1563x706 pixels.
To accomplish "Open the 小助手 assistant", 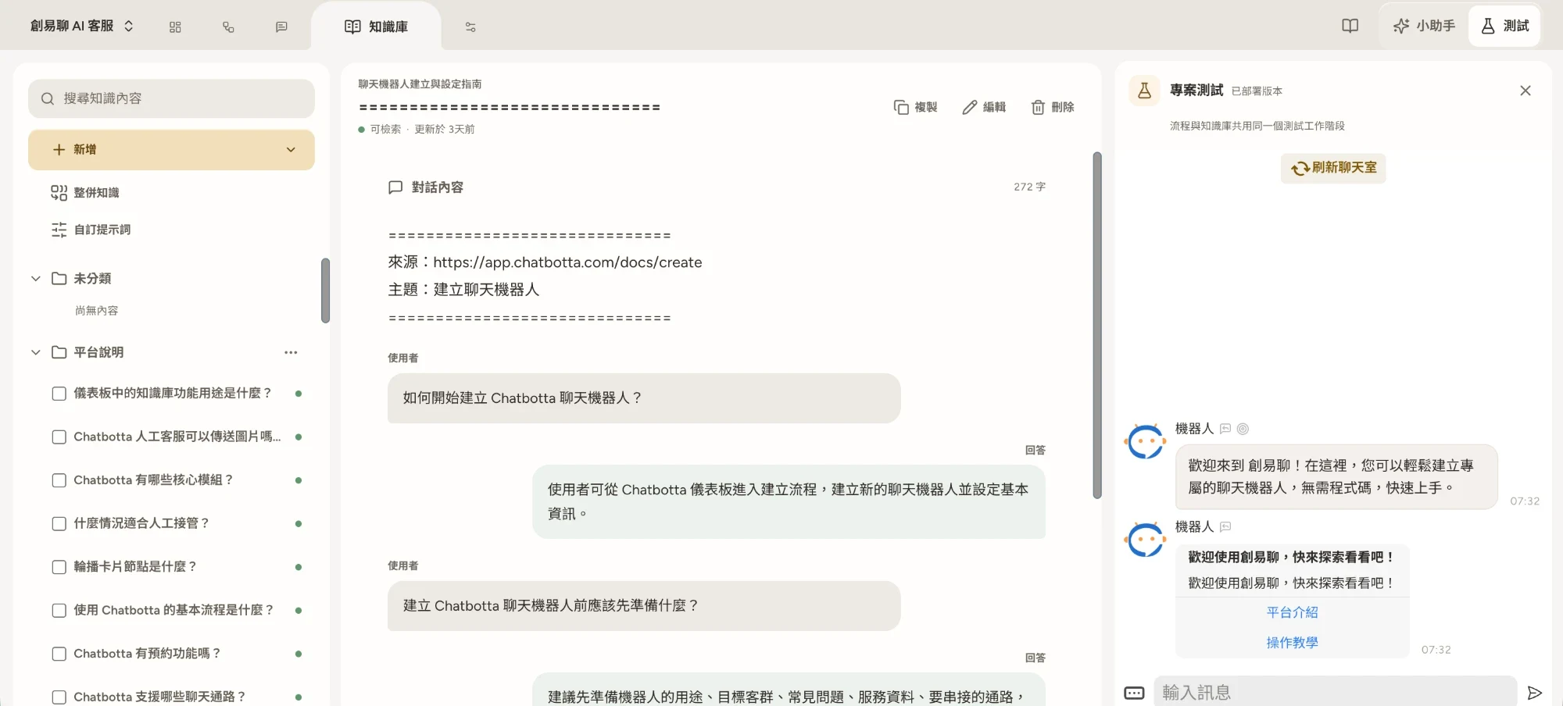I will pyautogui.click(x=1424, y=26).
